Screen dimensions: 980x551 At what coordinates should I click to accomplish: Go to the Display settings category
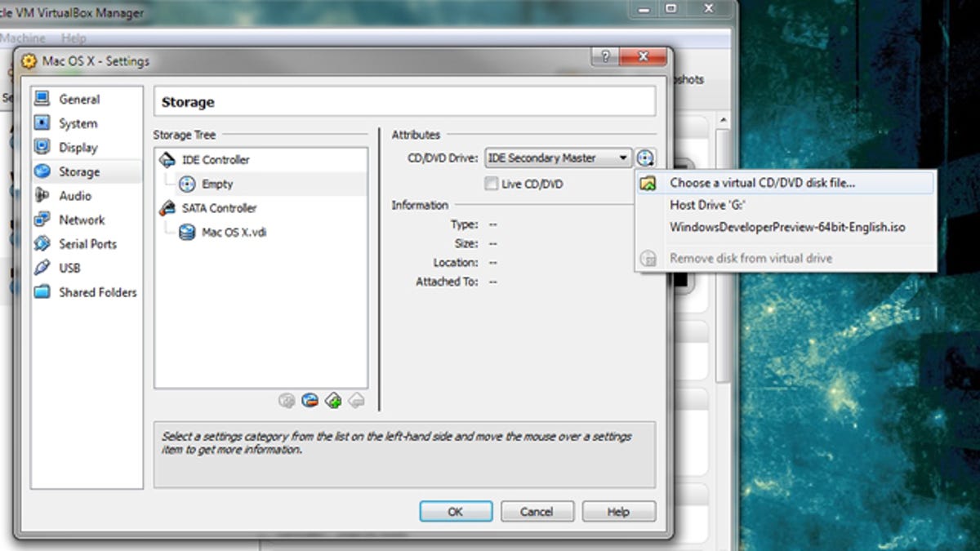coord(78,148)
